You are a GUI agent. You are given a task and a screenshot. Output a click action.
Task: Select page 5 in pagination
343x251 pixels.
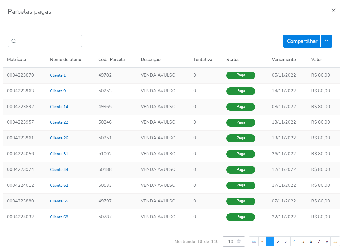pos(303,242)
